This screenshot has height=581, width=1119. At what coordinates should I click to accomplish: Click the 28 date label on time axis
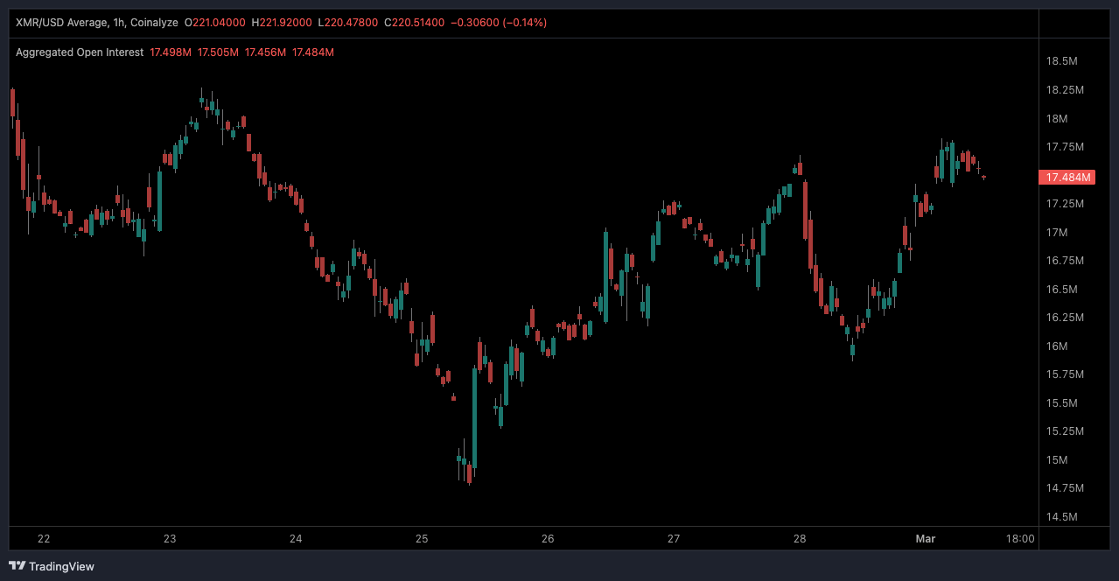point(800,539)
